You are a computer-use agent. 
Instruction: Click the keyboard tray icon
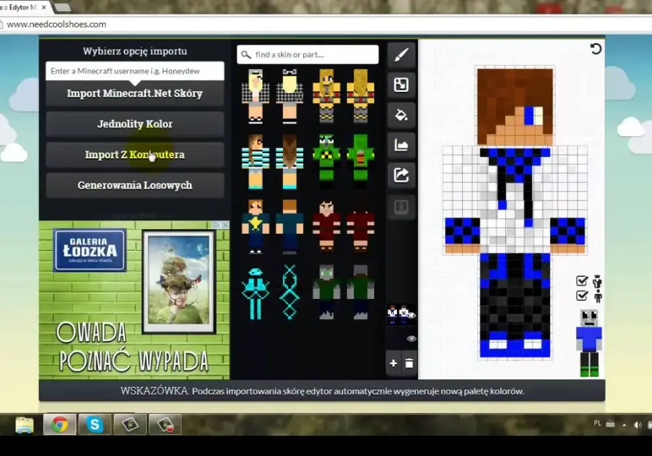click(610, 424)
